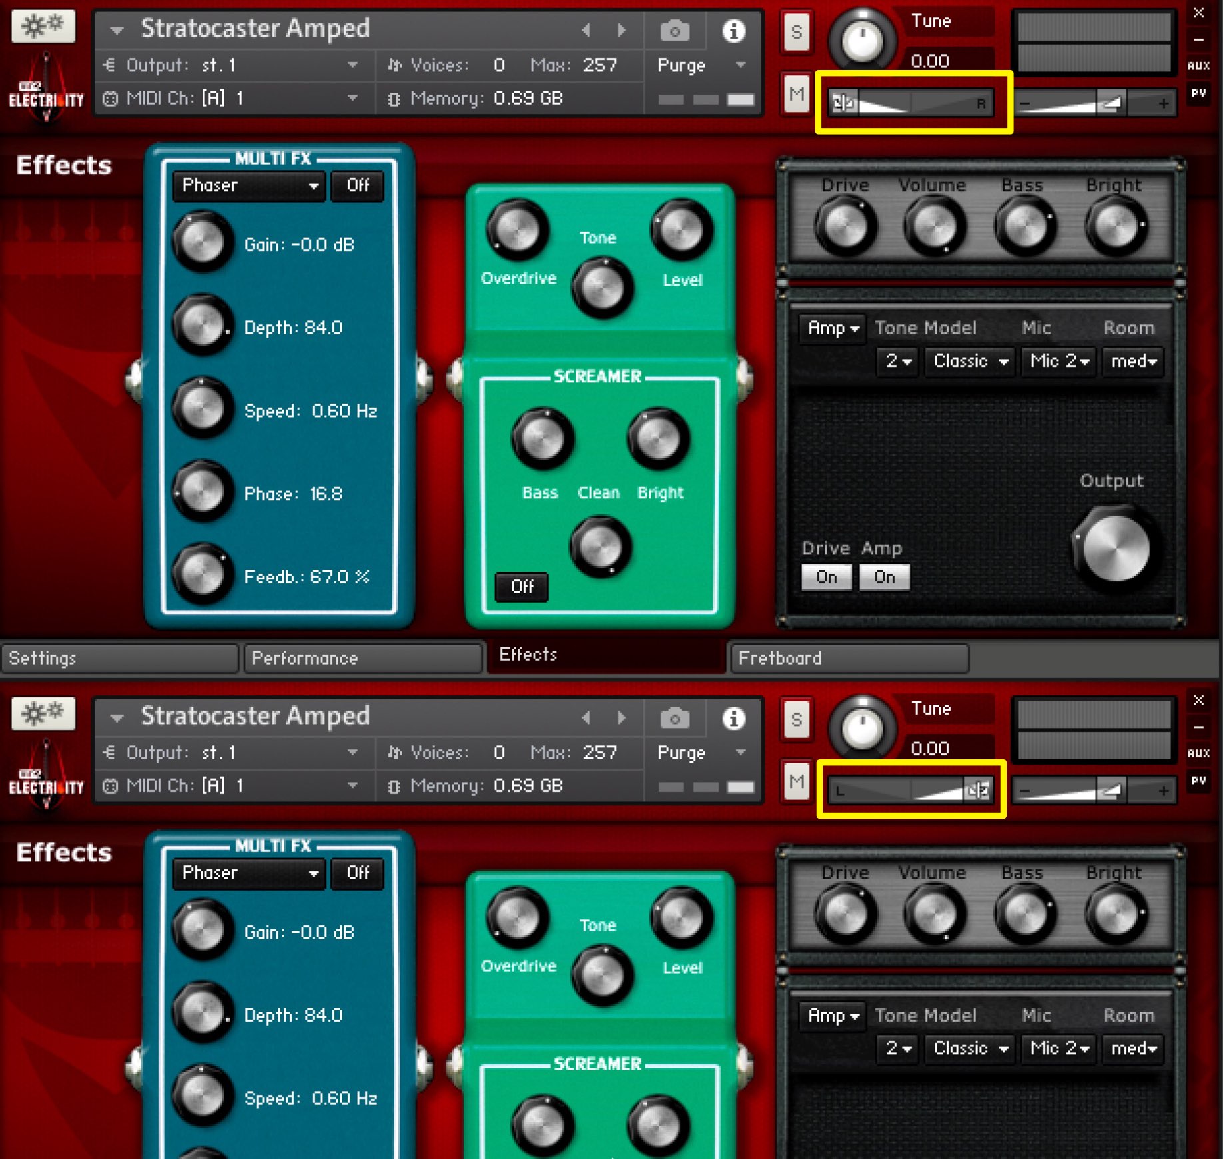Show the info panel in upper instrument header
Viewport: 1223px width, 1159px height.
click(x=733, y=31)
